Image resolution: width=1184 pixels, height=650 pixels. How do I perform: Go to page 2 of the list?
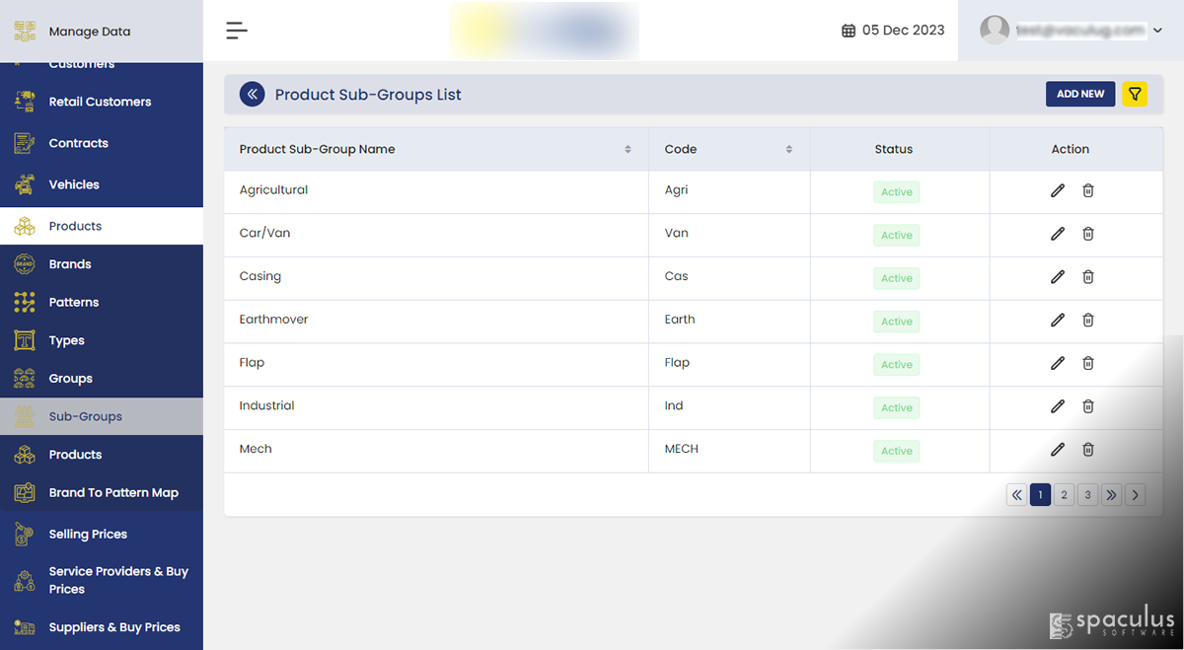pos(1064,495)
